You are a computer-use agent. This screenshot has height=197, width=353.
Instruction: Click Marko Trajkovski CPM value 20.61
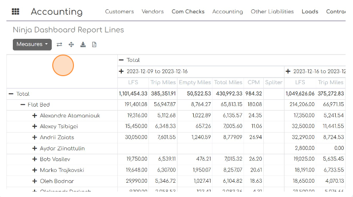[x=256, y=170]
